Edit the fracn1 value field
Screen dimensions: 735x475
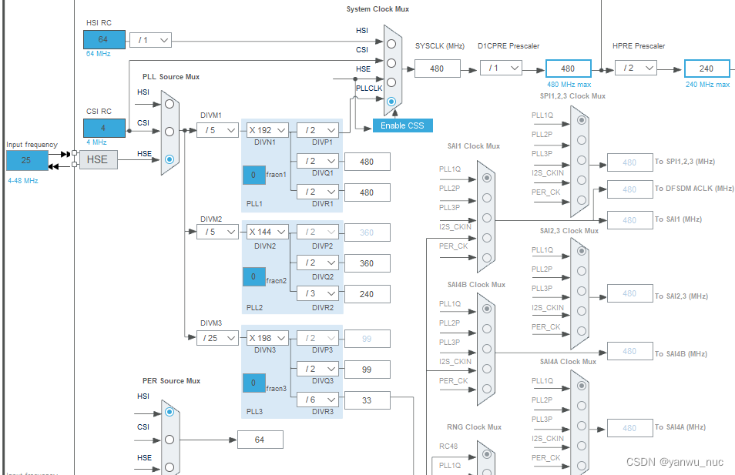(254, 176)
